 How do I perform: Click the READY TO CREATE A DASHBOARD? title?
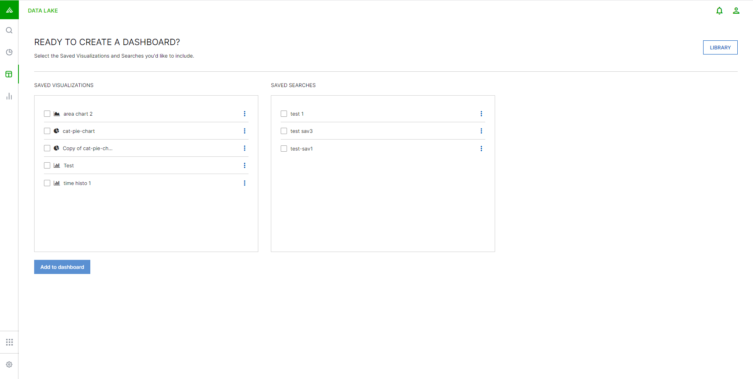107,42
